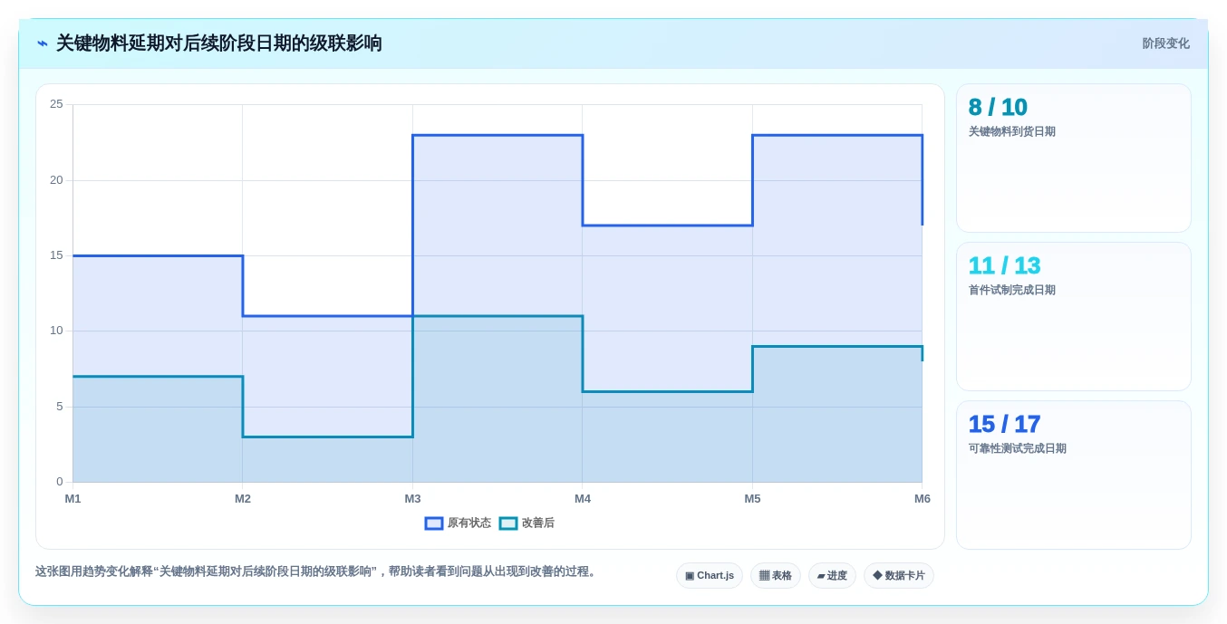Viewport: 1227px width, 624px height.
Task: Open the 8 / 10 关键物料到货日期 card
Action: (1074, 158)
